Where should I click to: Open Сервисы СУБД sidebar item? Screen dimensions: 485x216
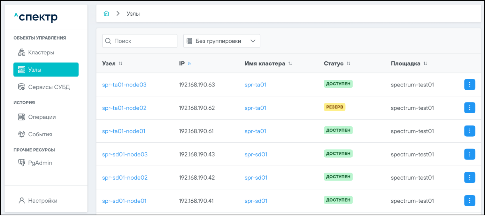pos(49,87)
